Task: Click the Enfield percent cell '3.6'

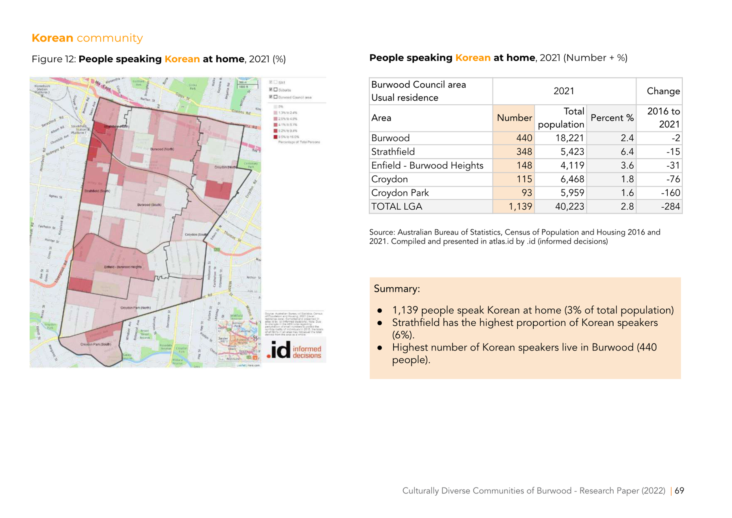Action: (x=612, y=166)
